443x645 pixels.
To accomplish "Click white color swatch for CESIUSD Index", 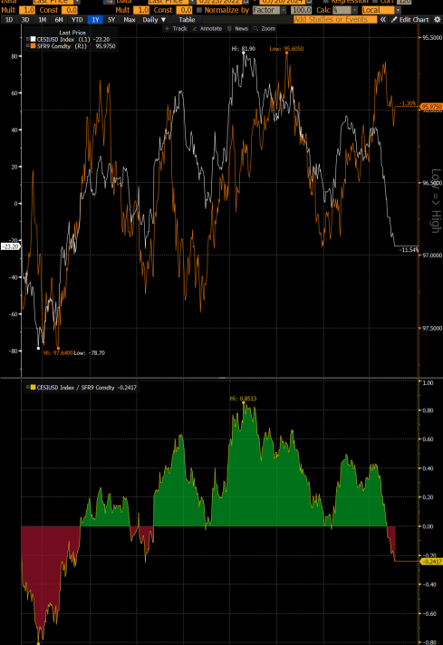I will [x=33, y=40].
